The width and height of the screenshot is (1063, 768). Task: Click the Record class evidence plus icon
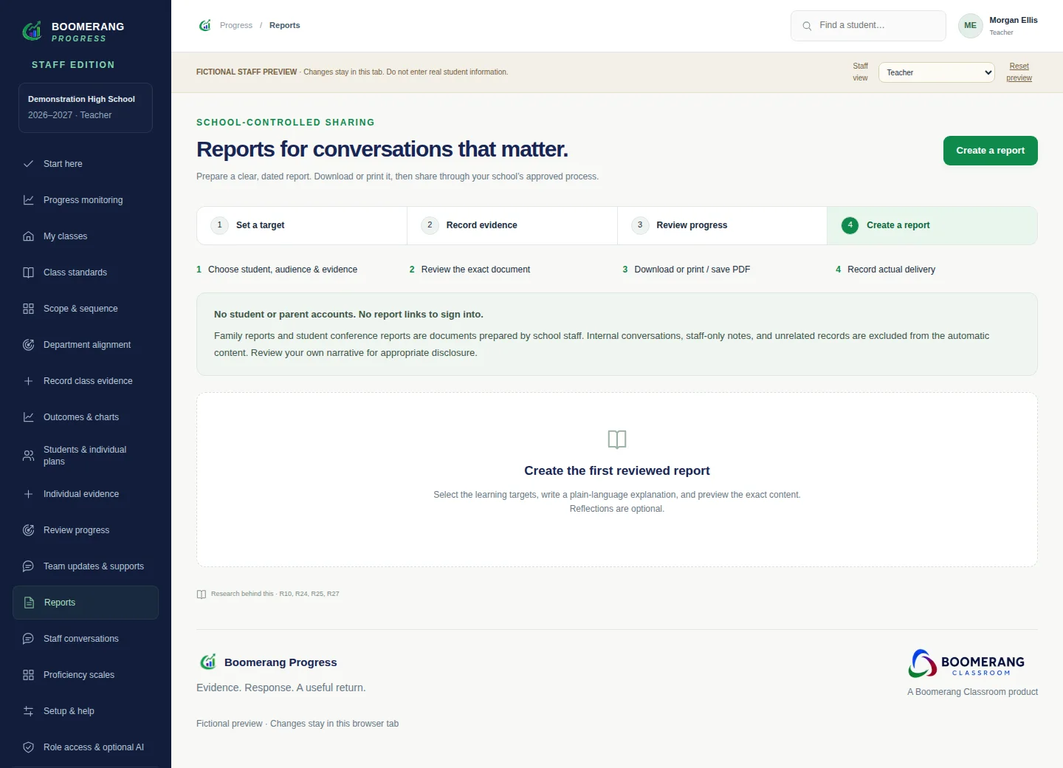tap(28, 381)
